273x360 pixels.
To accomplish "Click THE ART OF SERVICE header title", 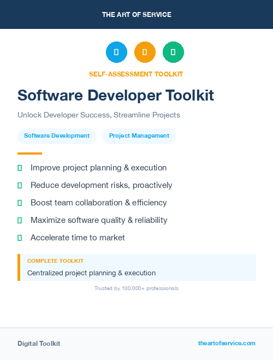I will (136, 15).
